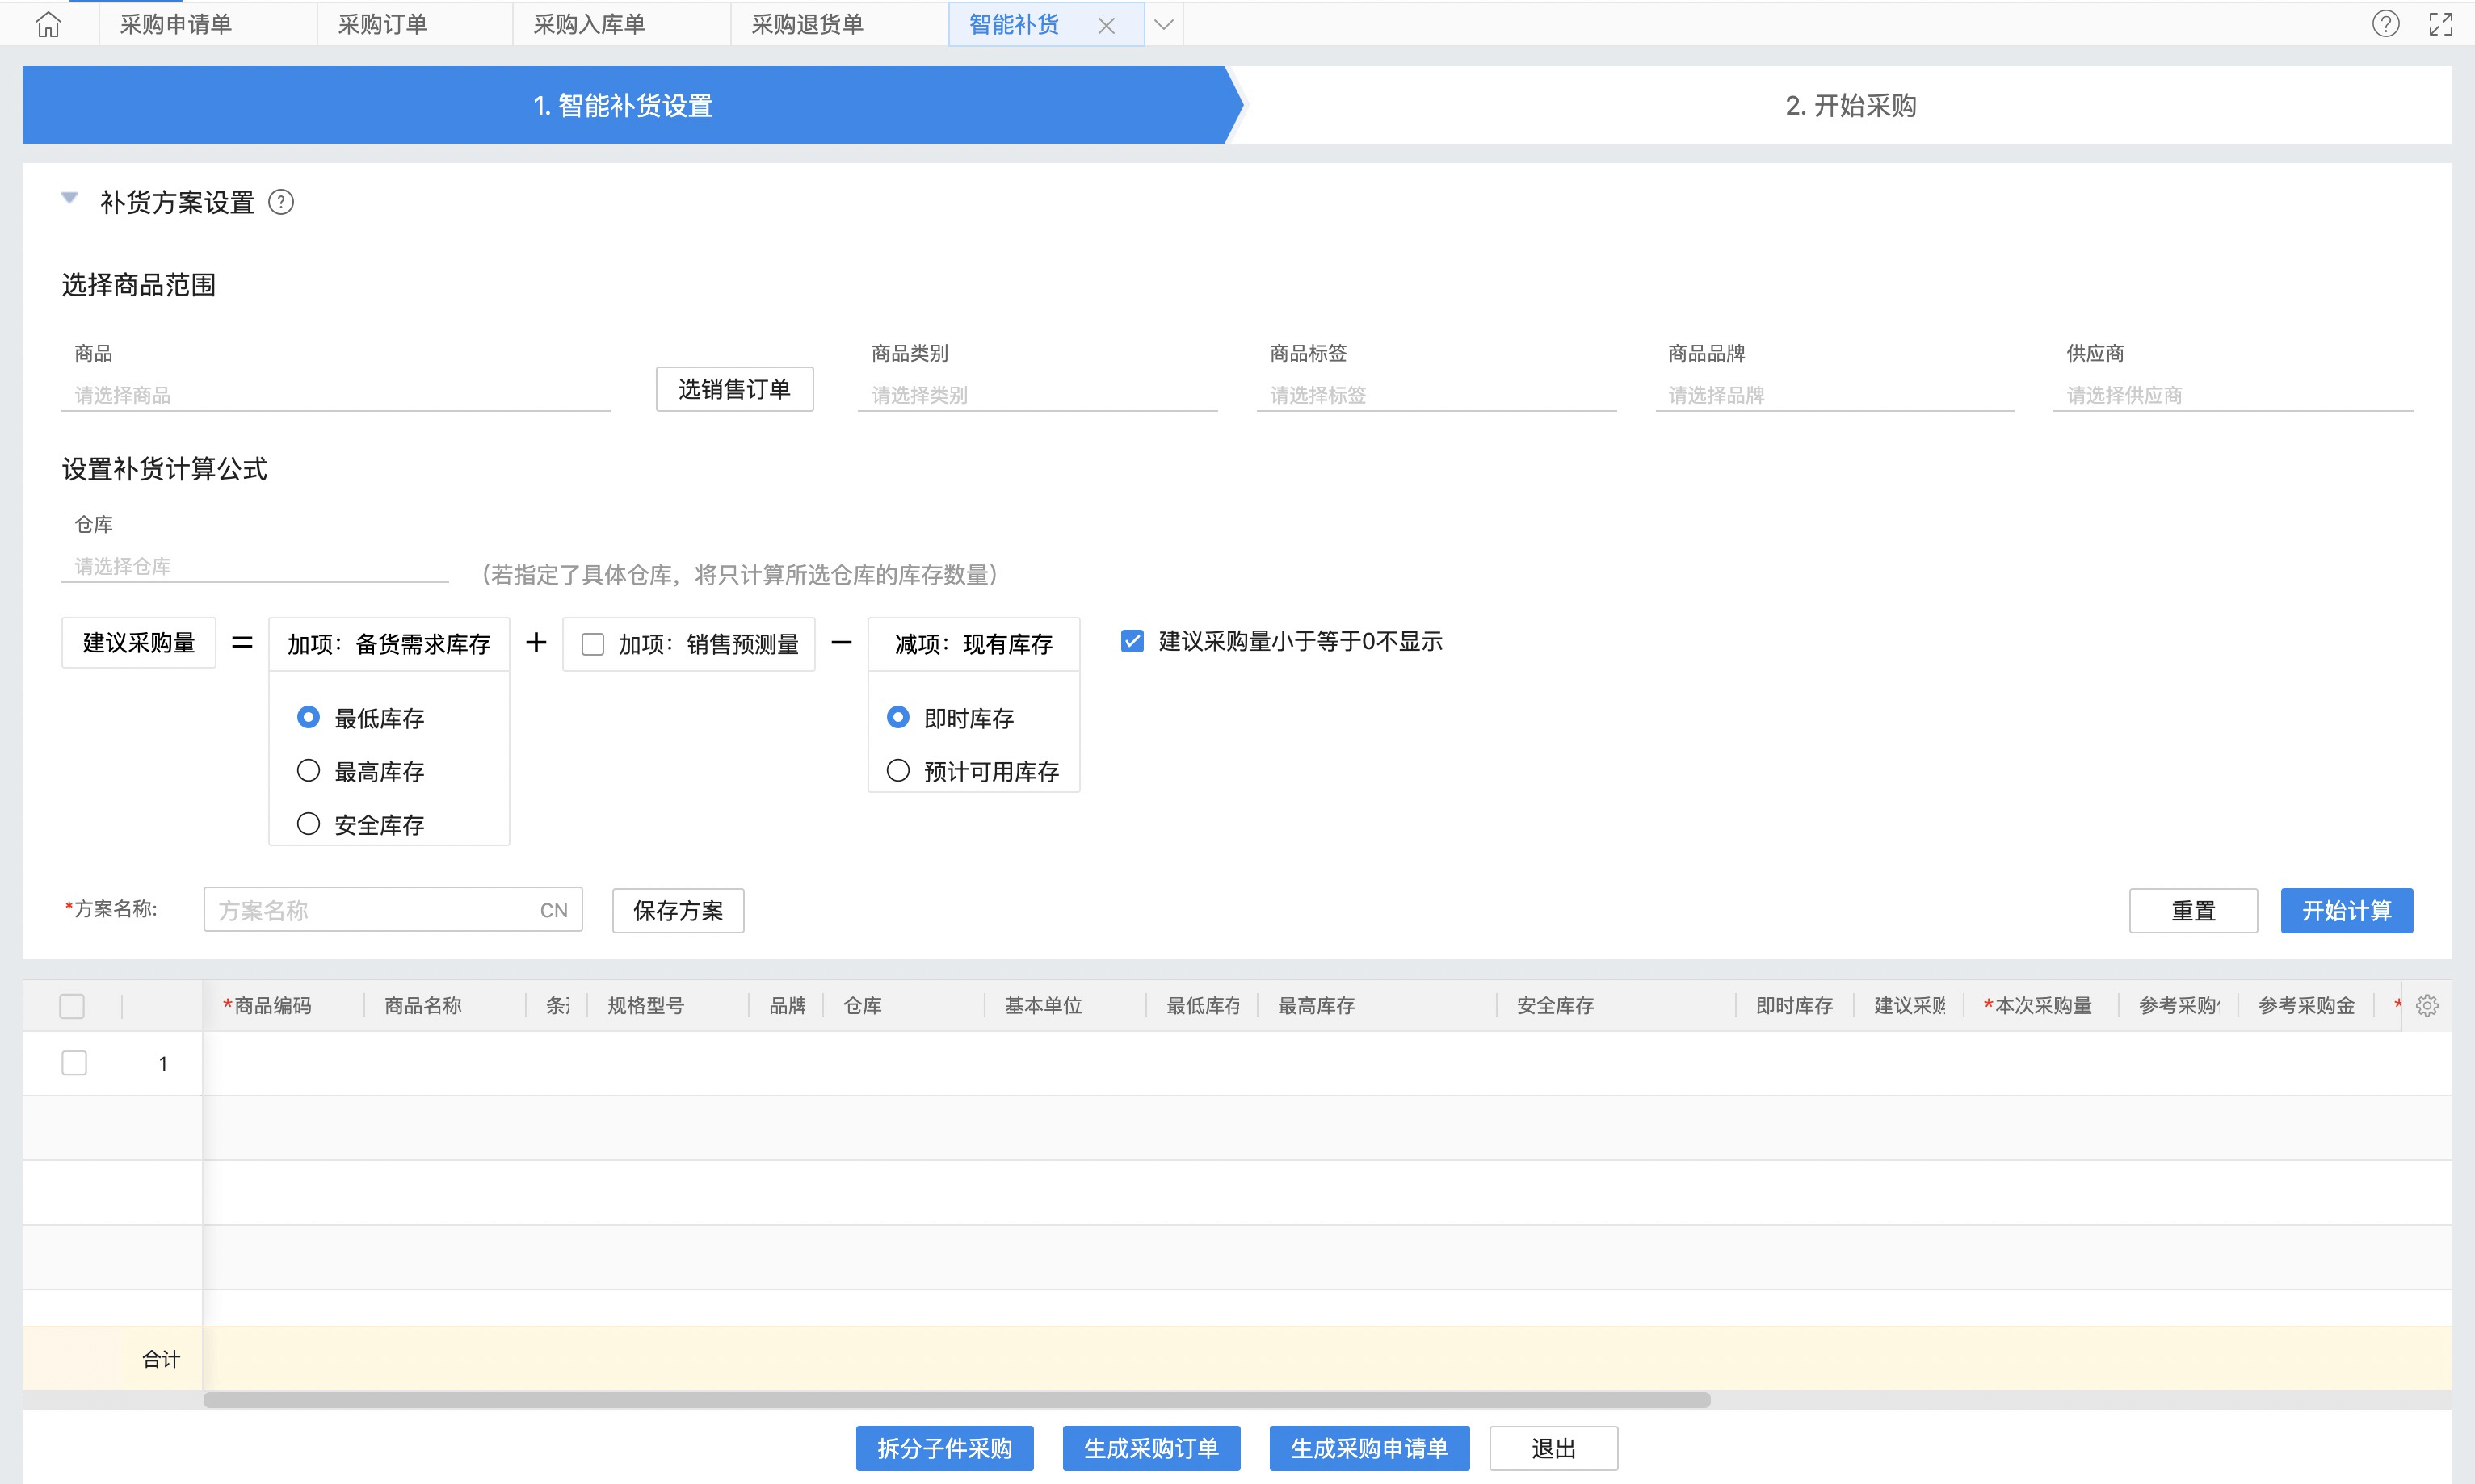2475x1484 pixels.
Task: Click the home icon in tab bar
Action: [x=48, y=24]
